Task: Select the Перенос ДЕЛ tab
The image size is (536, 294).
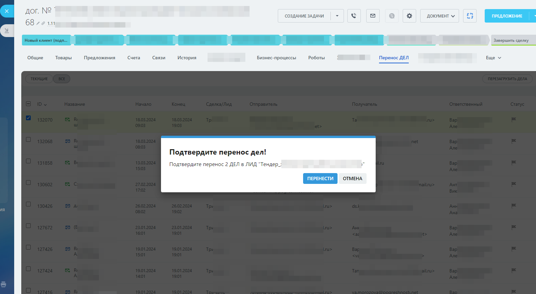Action: (394, 58)
